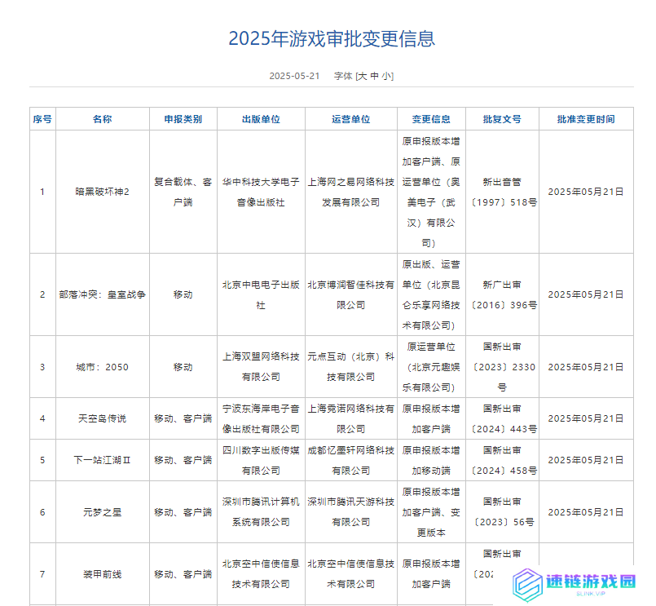Click change info of 元梦之星 row
The height and width of the screenshot is (606, 656).
pos(431,511)
